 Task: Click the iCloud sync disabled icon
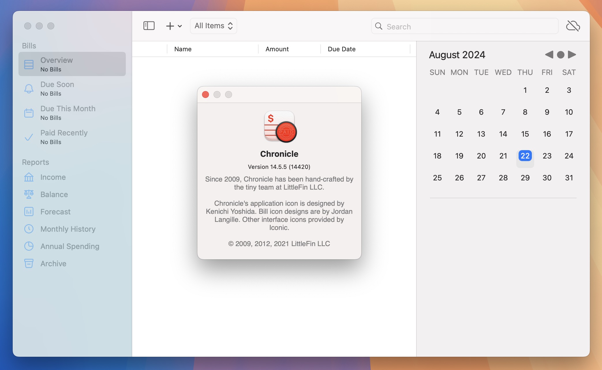pyautogui.click(x=573, y=26)
